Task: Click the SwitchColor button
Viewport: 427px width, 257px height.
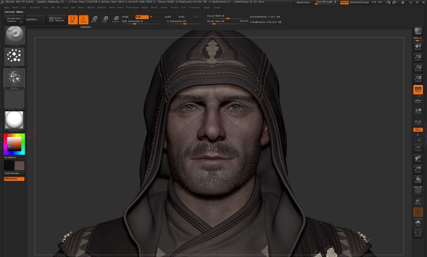Action: [14, 173]
